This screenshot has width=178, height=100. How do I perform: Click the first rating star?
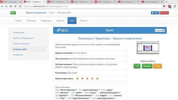click(x=77, y=78)
